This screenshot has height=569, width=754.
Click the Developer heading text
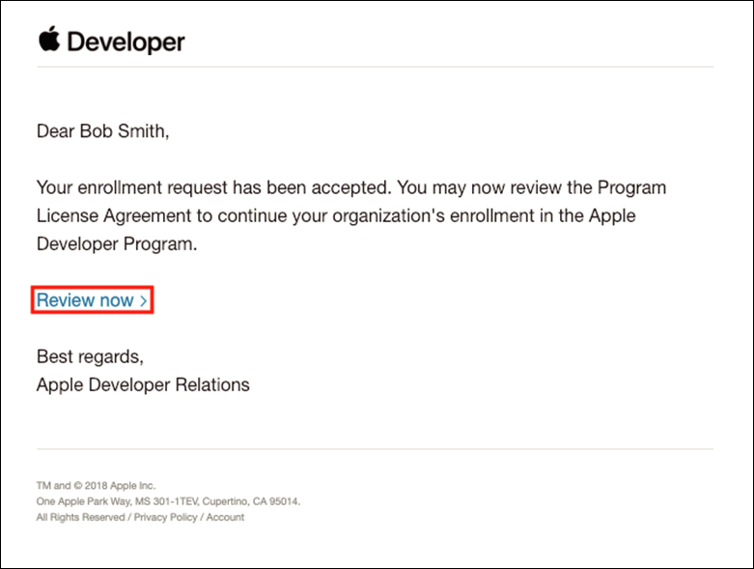(x=126, y=43)
